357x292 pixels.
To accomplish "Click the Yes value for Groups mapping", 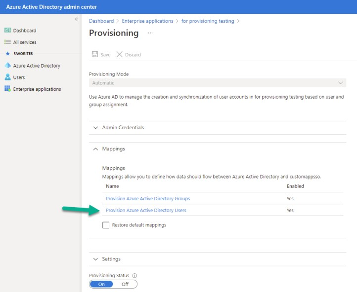I will click(290, 198).
